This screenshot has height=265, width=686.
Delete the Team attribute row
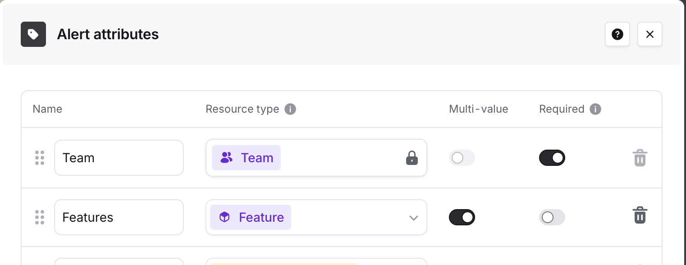[640, 158]
